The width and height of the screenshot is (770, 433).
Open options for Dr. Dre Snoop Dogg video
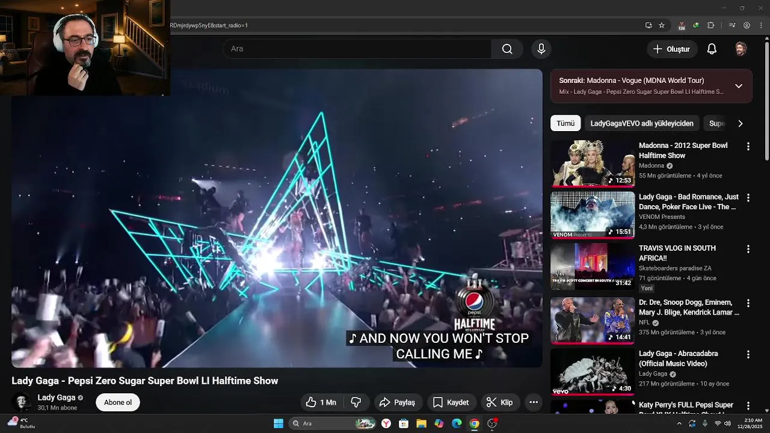coord(748,303)
